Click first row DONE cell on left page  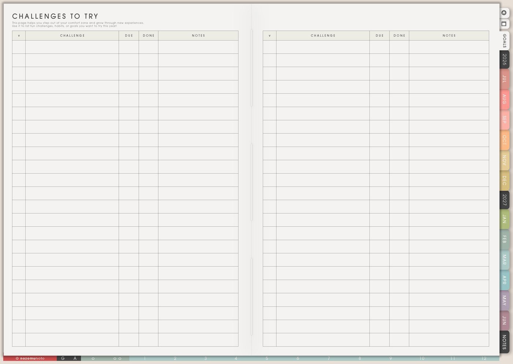click(x=148, y=47)
